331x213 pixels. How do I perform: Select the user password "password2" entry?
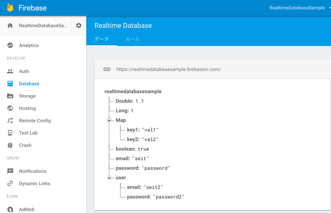pyautogui.click(x=155, y=197)
